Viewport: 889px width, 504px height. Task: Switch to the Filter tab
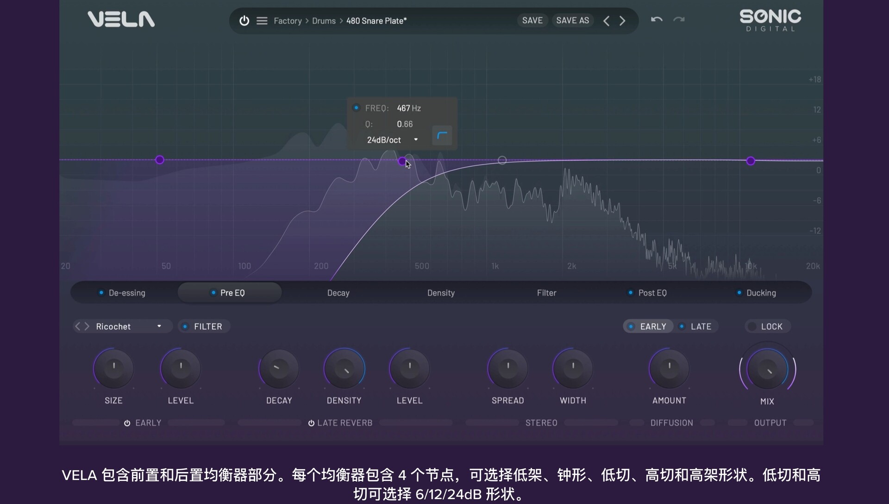(546, 293)
